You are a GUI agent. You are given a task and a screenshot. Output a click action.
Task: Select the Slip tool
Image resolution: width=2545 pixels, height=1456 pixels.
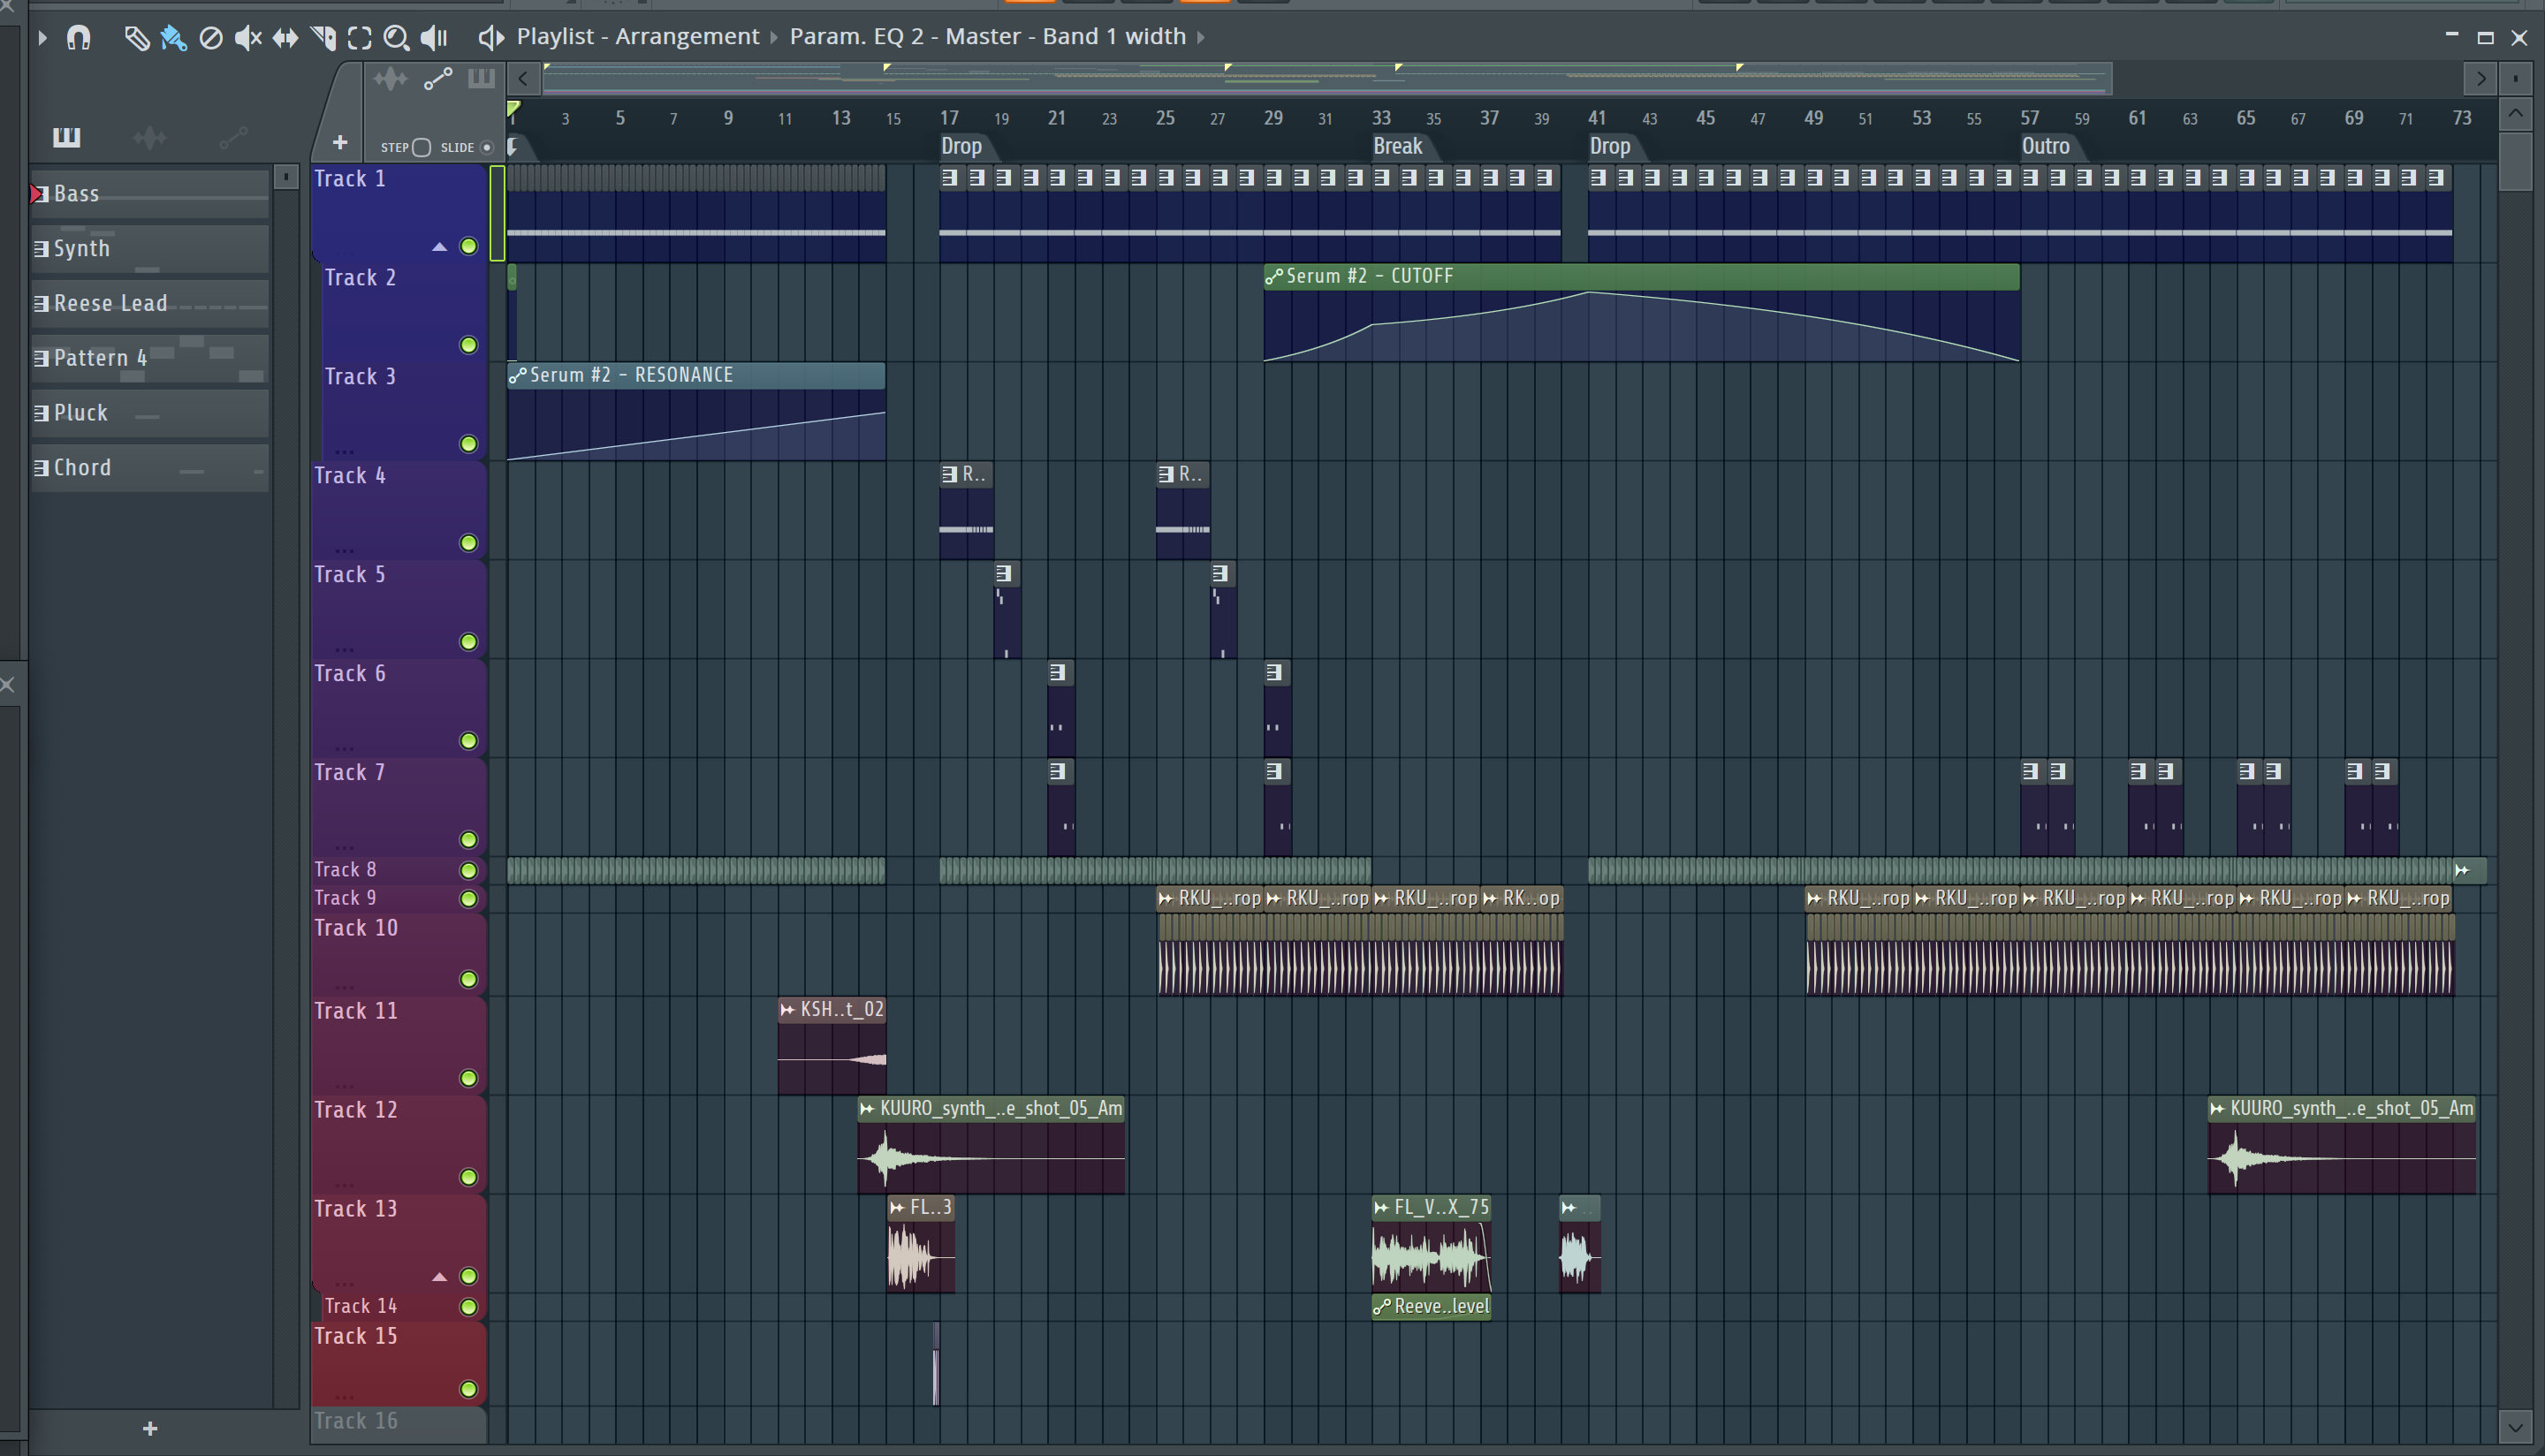(285, 38)
